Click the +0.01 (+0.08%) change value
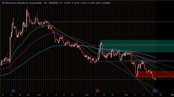 coord(103,3)
